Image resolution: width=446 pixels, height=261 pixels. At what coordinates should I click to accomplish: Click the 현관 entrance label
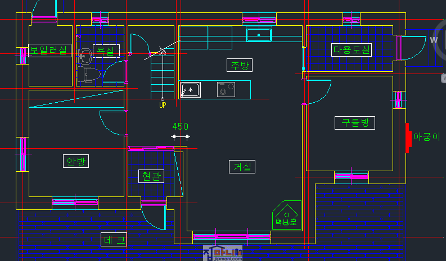[x=151, y=176]
